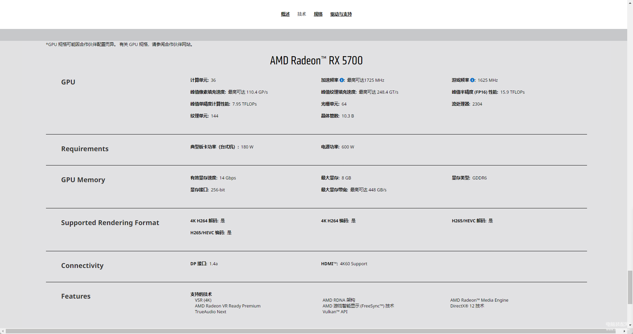The height and width of the screenshot is (334, 633).
Task: Click AMD 游戏智能显示 FreeSync 技术 feature
Action: coord(358,306)
